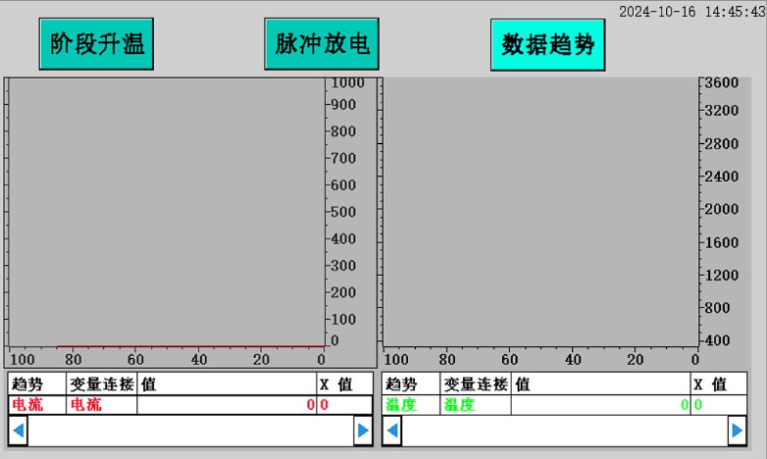Screen dimensions: 767x459
Task: Click X 值 header in temperature table
Action: pyautogui.click(x=719, y=384)
